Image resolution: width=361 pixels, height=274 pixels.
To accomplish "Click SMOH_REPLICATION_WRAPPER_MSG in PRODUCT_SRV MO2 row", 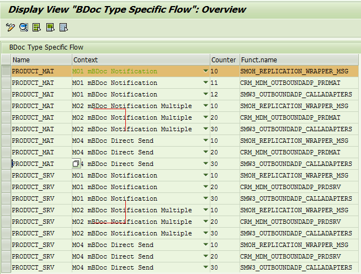I will coord(294,210).
